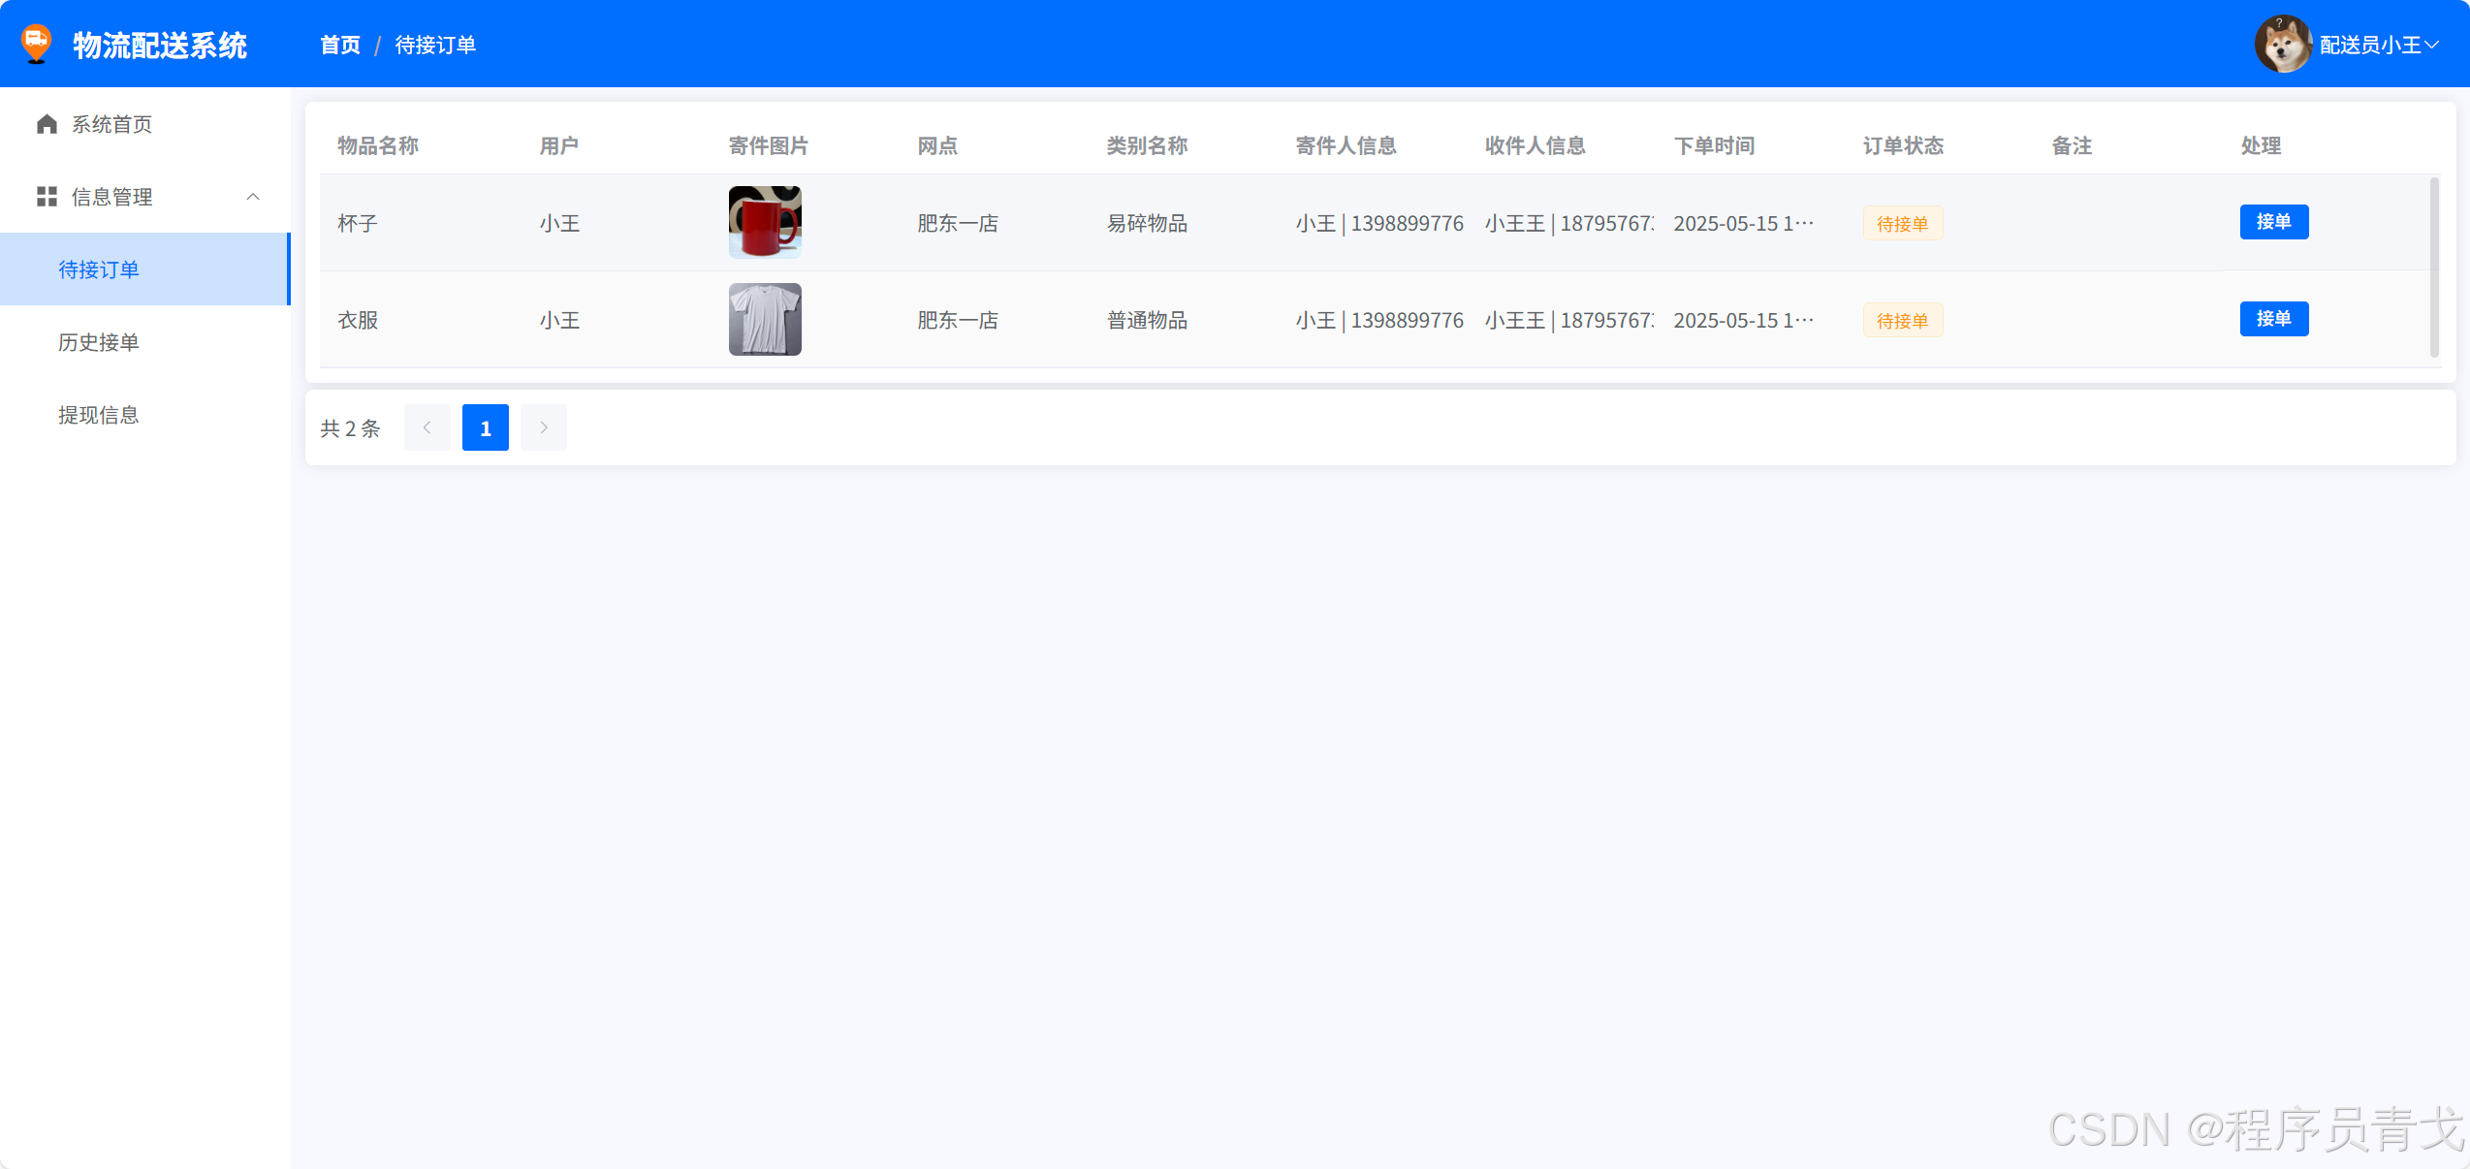2470x1169 pixels.
Task: Accept the 杯子 order with 接单 button
Action: [2273, 222]
